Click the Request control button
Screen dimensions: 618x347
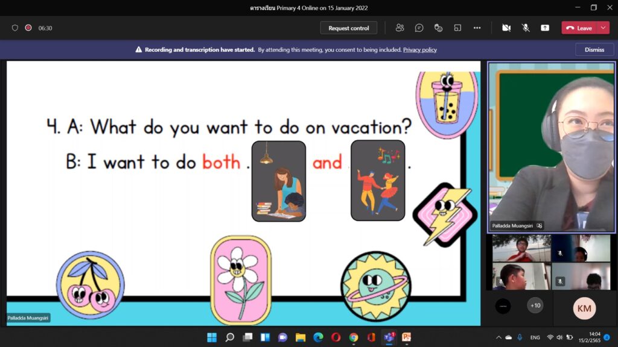(348, 28)
